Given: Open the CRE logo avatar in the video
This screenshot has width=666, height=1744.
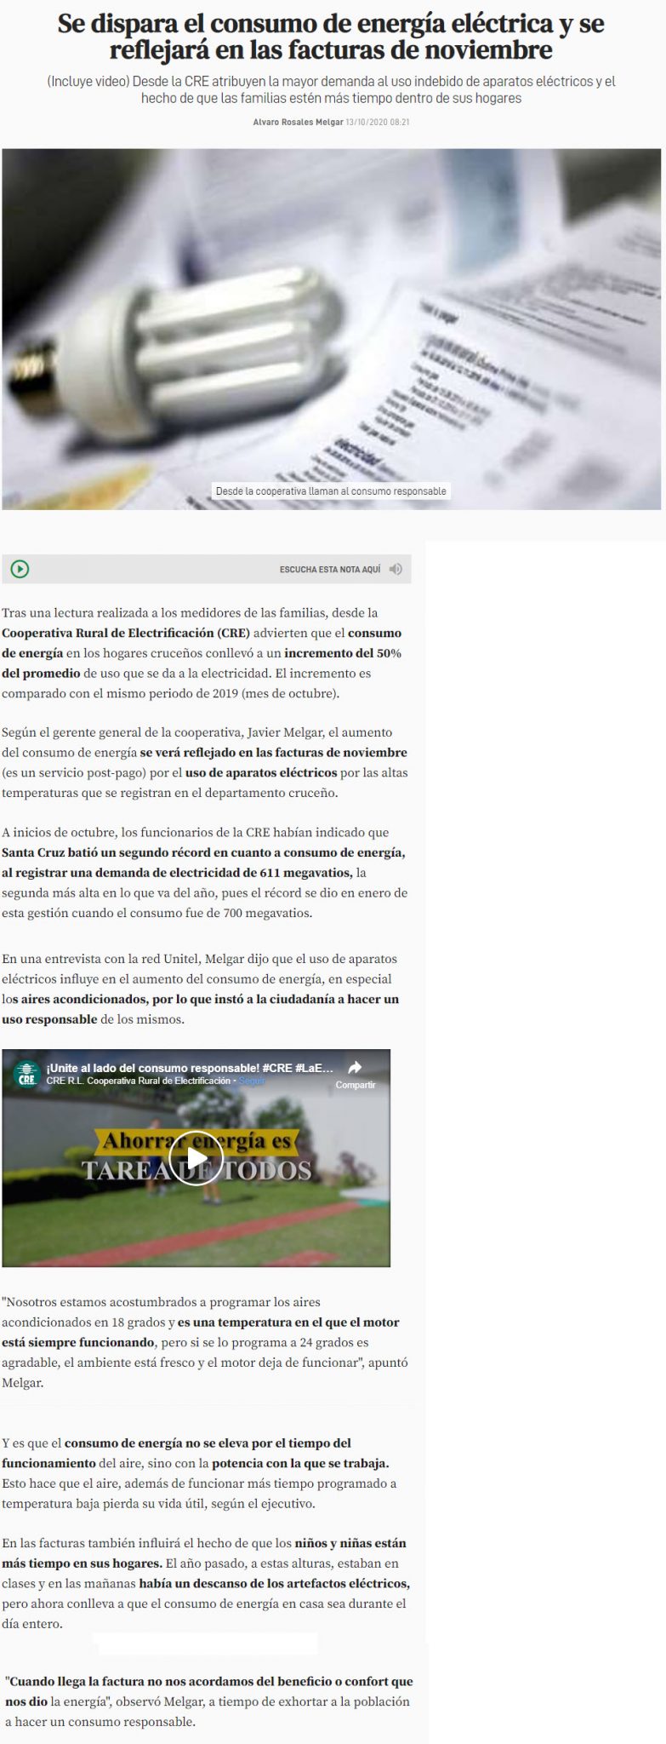Looking at the screenshot, I should pyautogui.click(x=28, y=1074).
